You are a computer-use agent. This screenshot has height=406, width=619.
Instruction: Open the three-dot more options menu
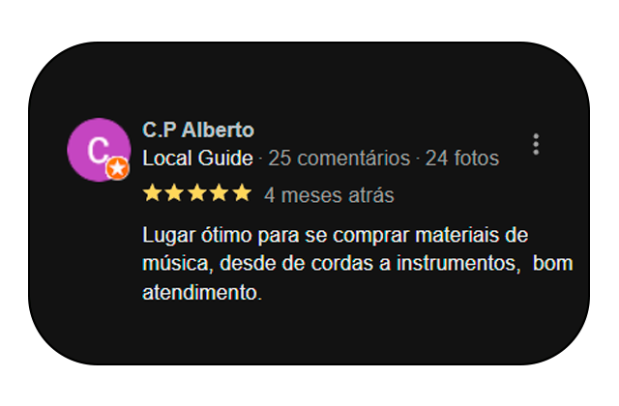click(536, 144)
